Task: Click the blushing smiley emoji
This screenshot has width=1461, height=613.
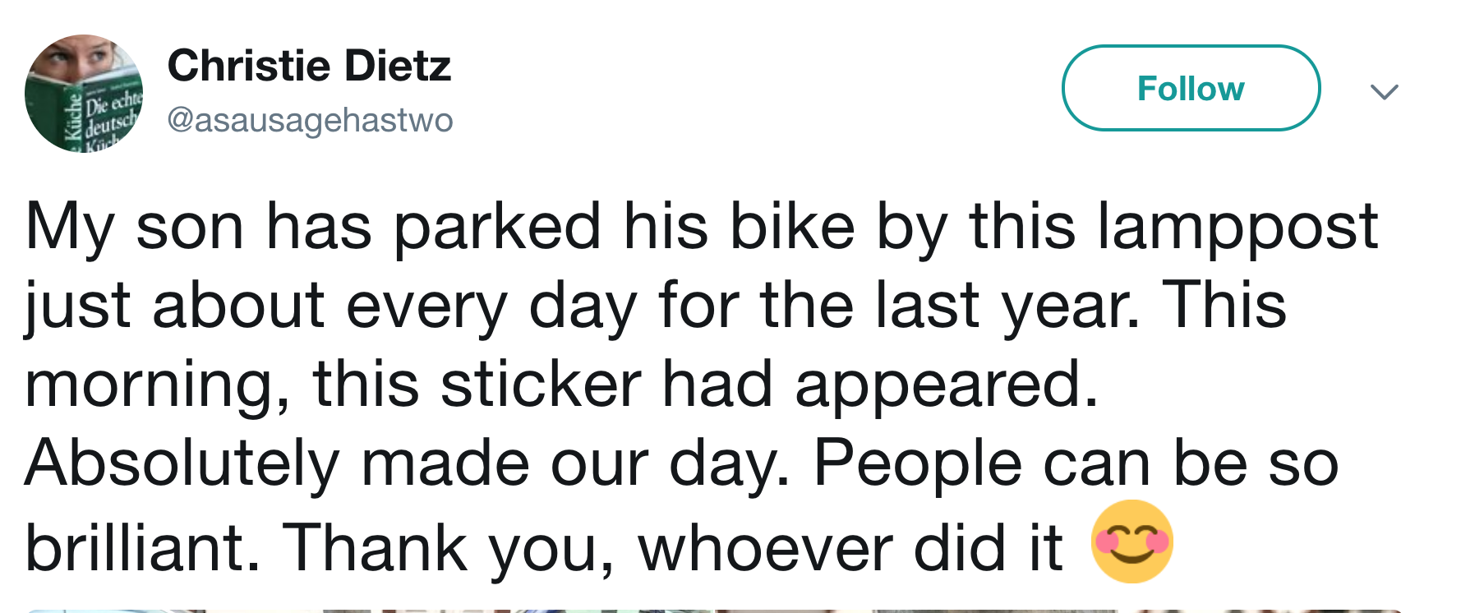Action: tap(1131, 542)
